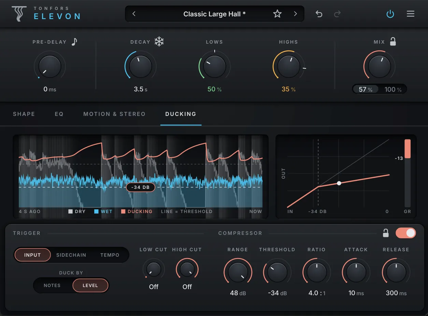Select the Ducking tab
The height and width of the screenshot is (316, 428).
(181, 114)
